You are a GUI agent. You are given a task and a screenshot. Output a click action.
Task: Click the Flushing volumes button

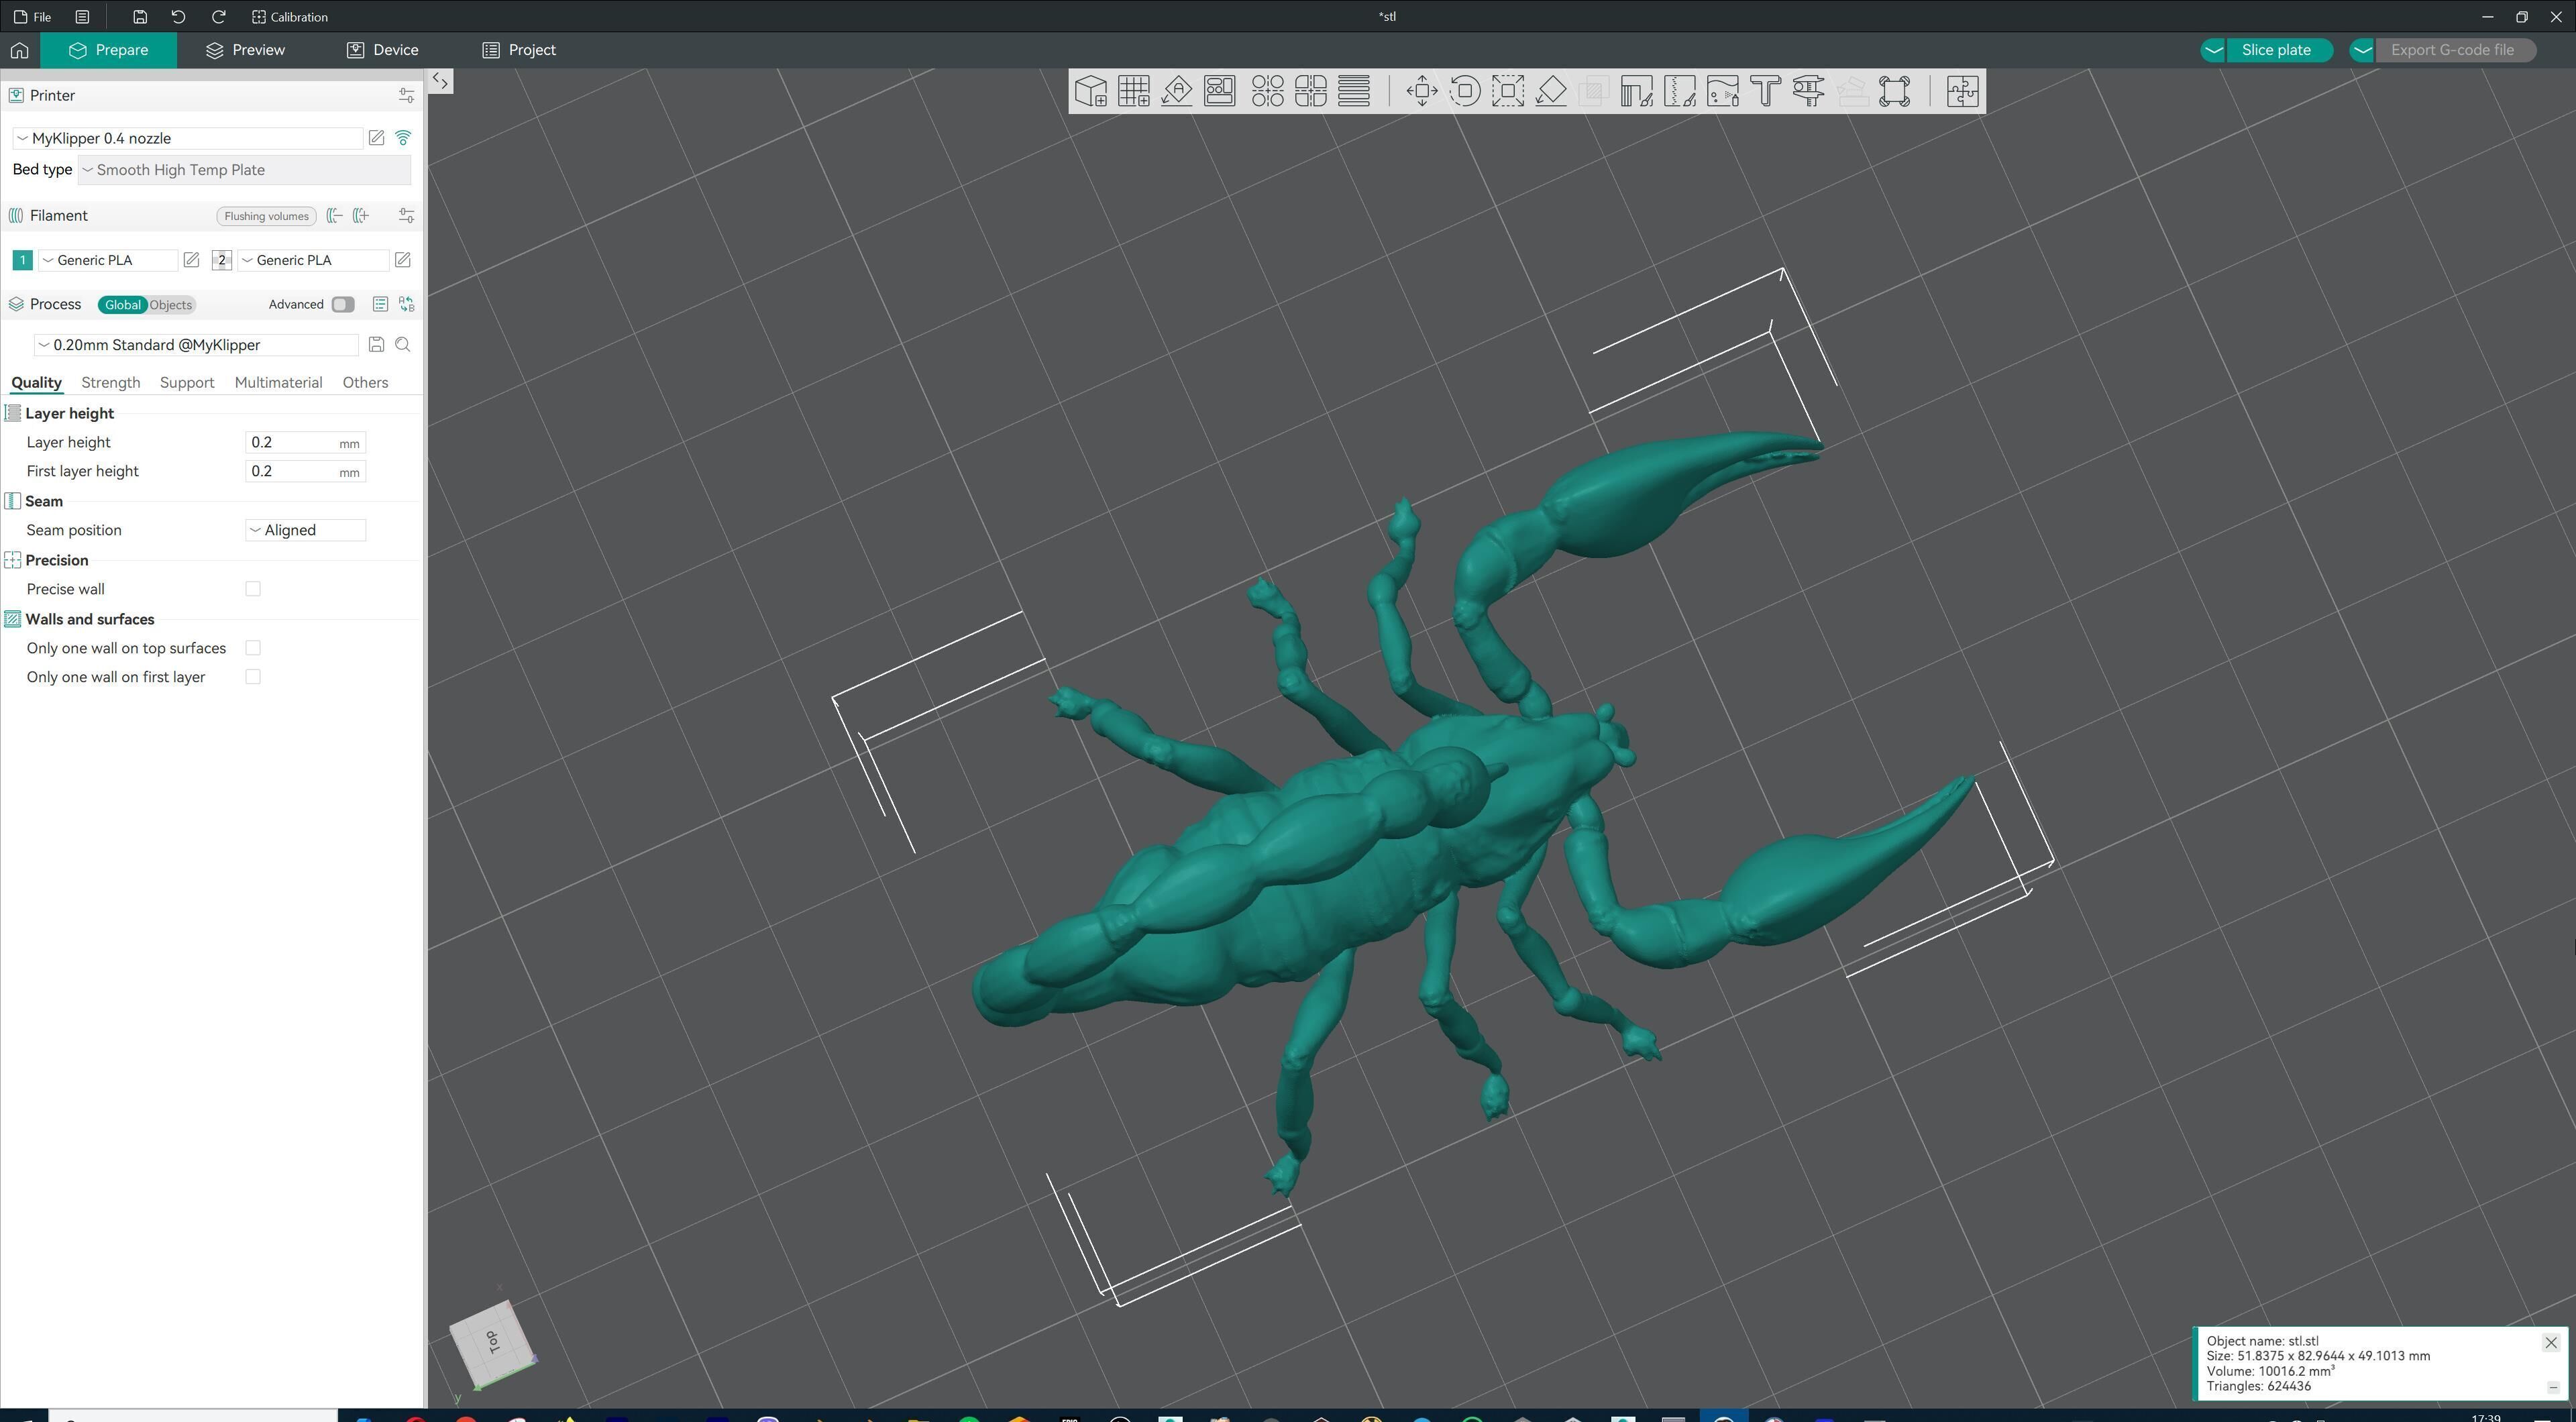click(266, 216)
